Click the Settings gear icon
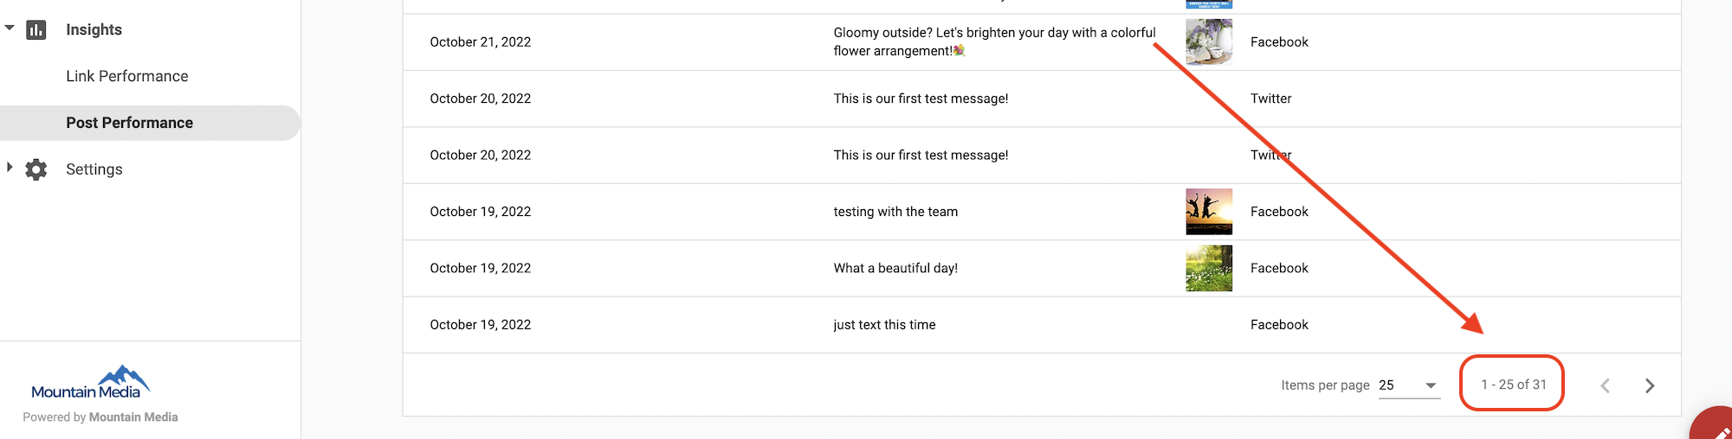The image size is (1732, 439). (36, 169)
